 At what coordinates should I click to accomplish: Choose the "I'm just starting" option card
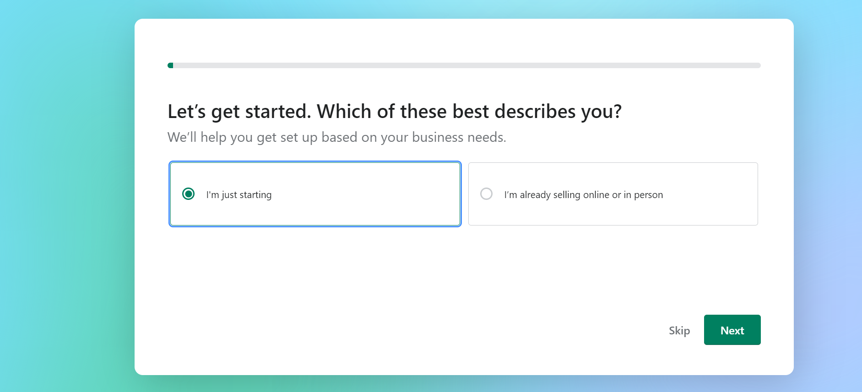click(x=315, y=194)
